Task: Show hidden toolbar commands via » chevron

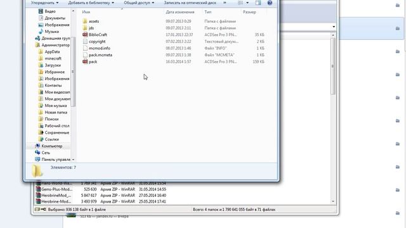Action: 225,3
